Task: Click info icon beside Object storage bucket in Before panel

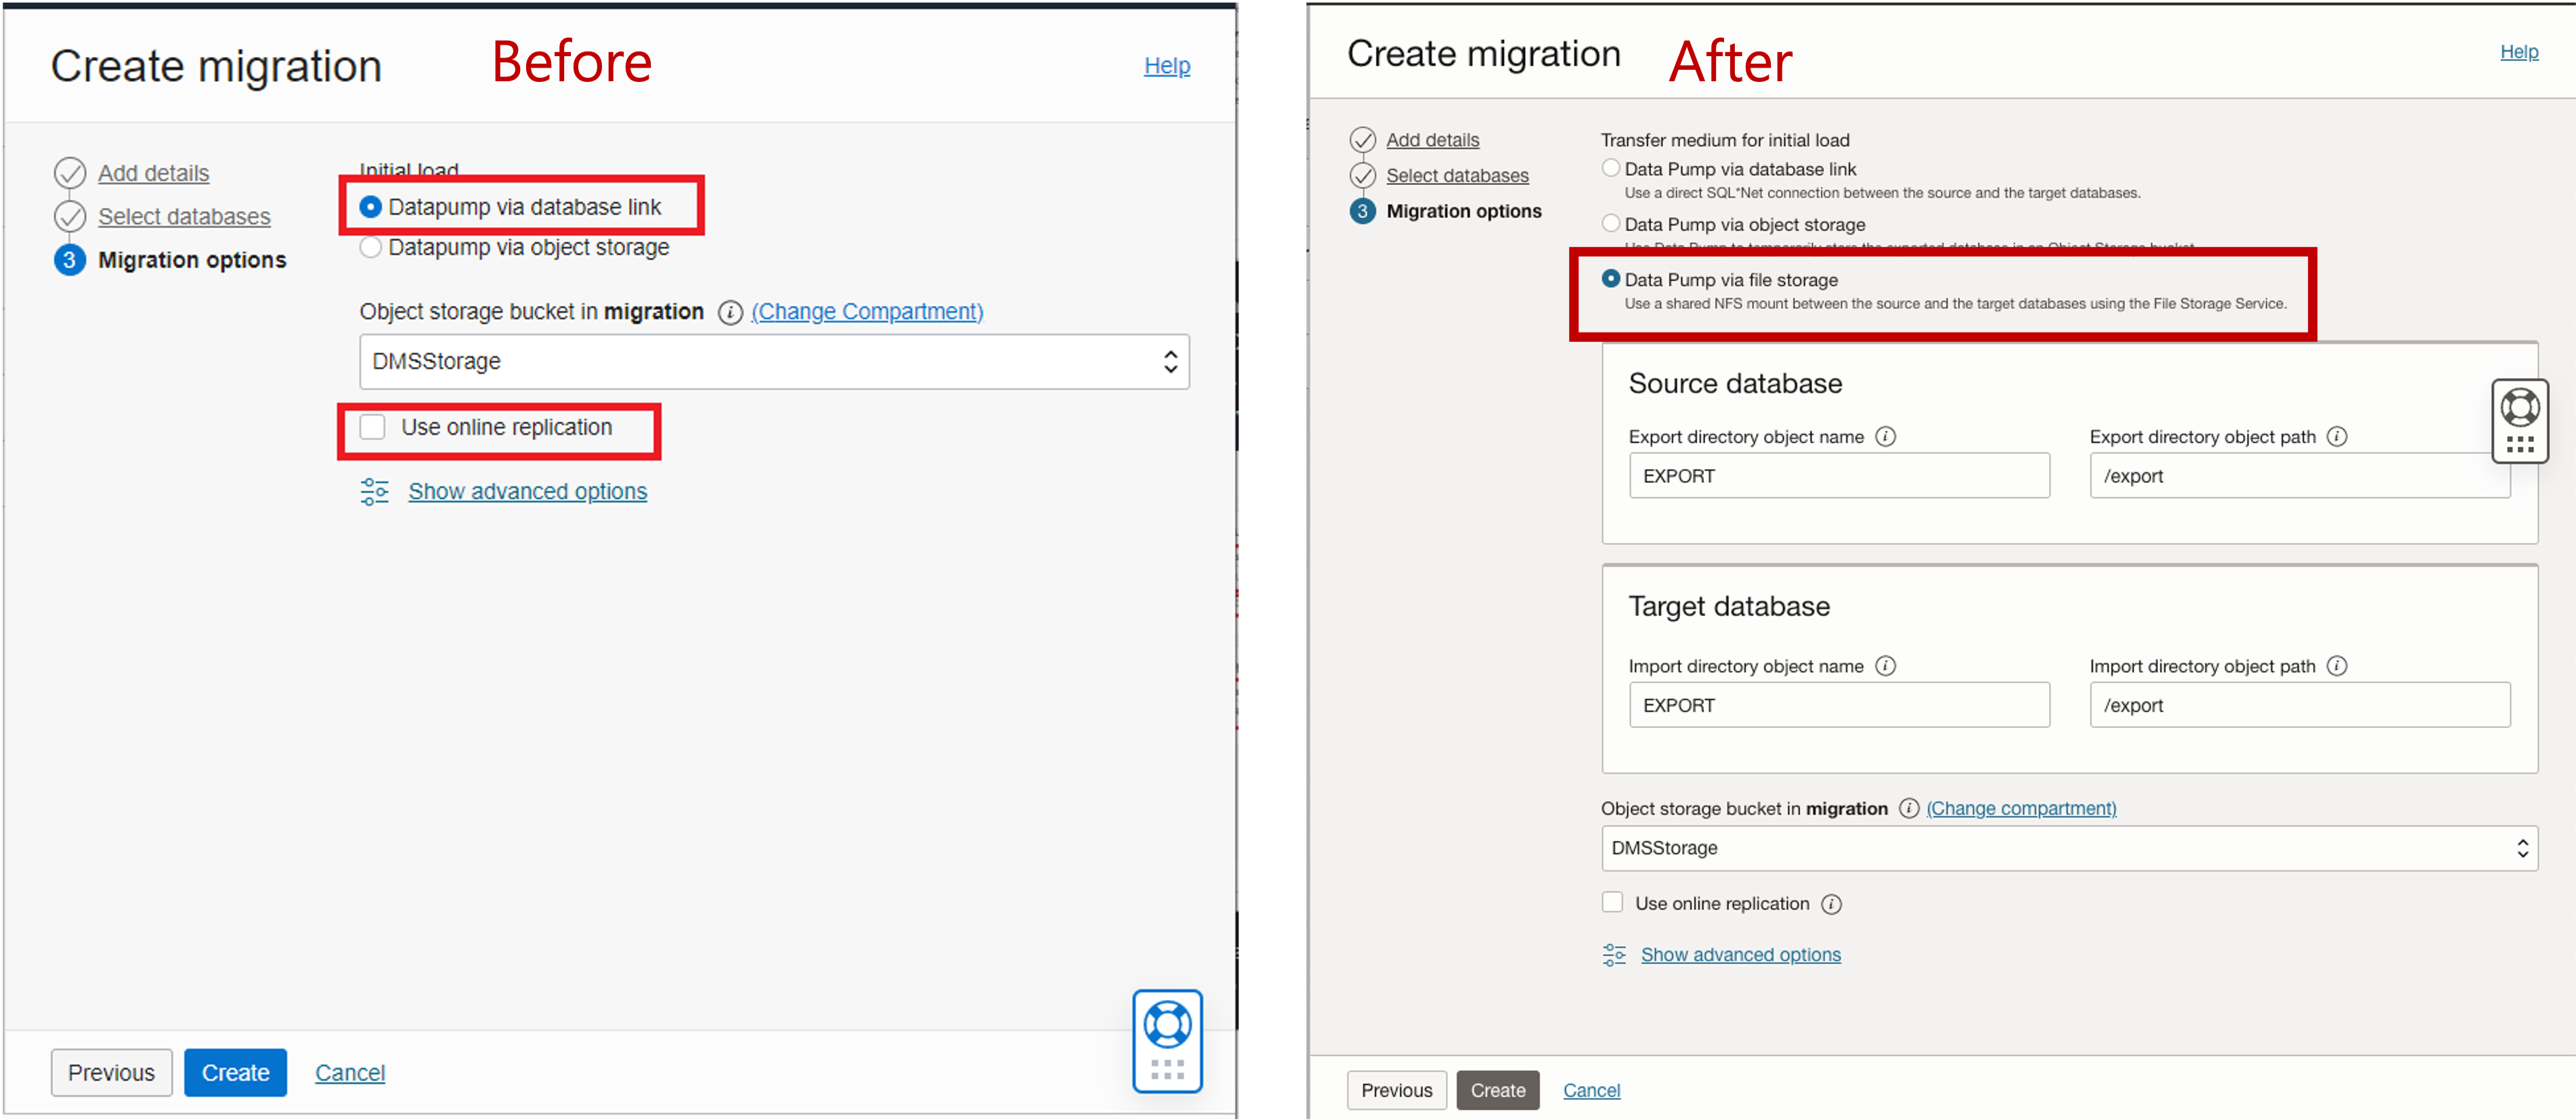Action: (x=730, y=313)
